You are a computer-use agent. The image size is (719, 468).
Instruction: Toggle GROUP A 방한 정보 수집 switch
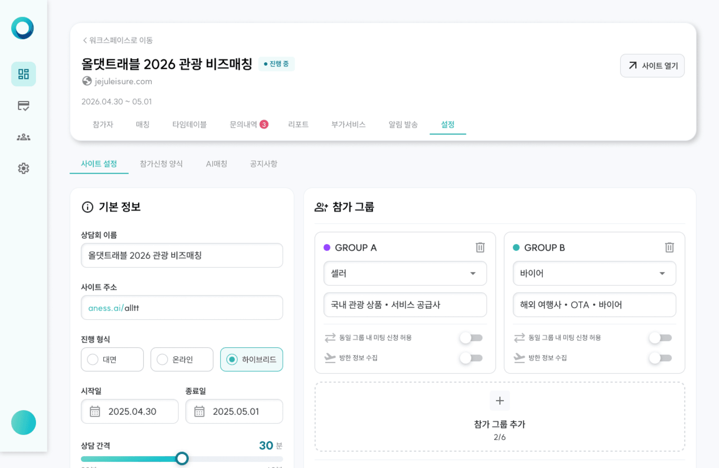click(471, 358)
